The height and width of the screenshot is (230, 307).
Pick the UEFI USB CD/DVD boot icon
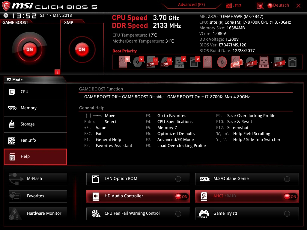(x=166, y=62)
